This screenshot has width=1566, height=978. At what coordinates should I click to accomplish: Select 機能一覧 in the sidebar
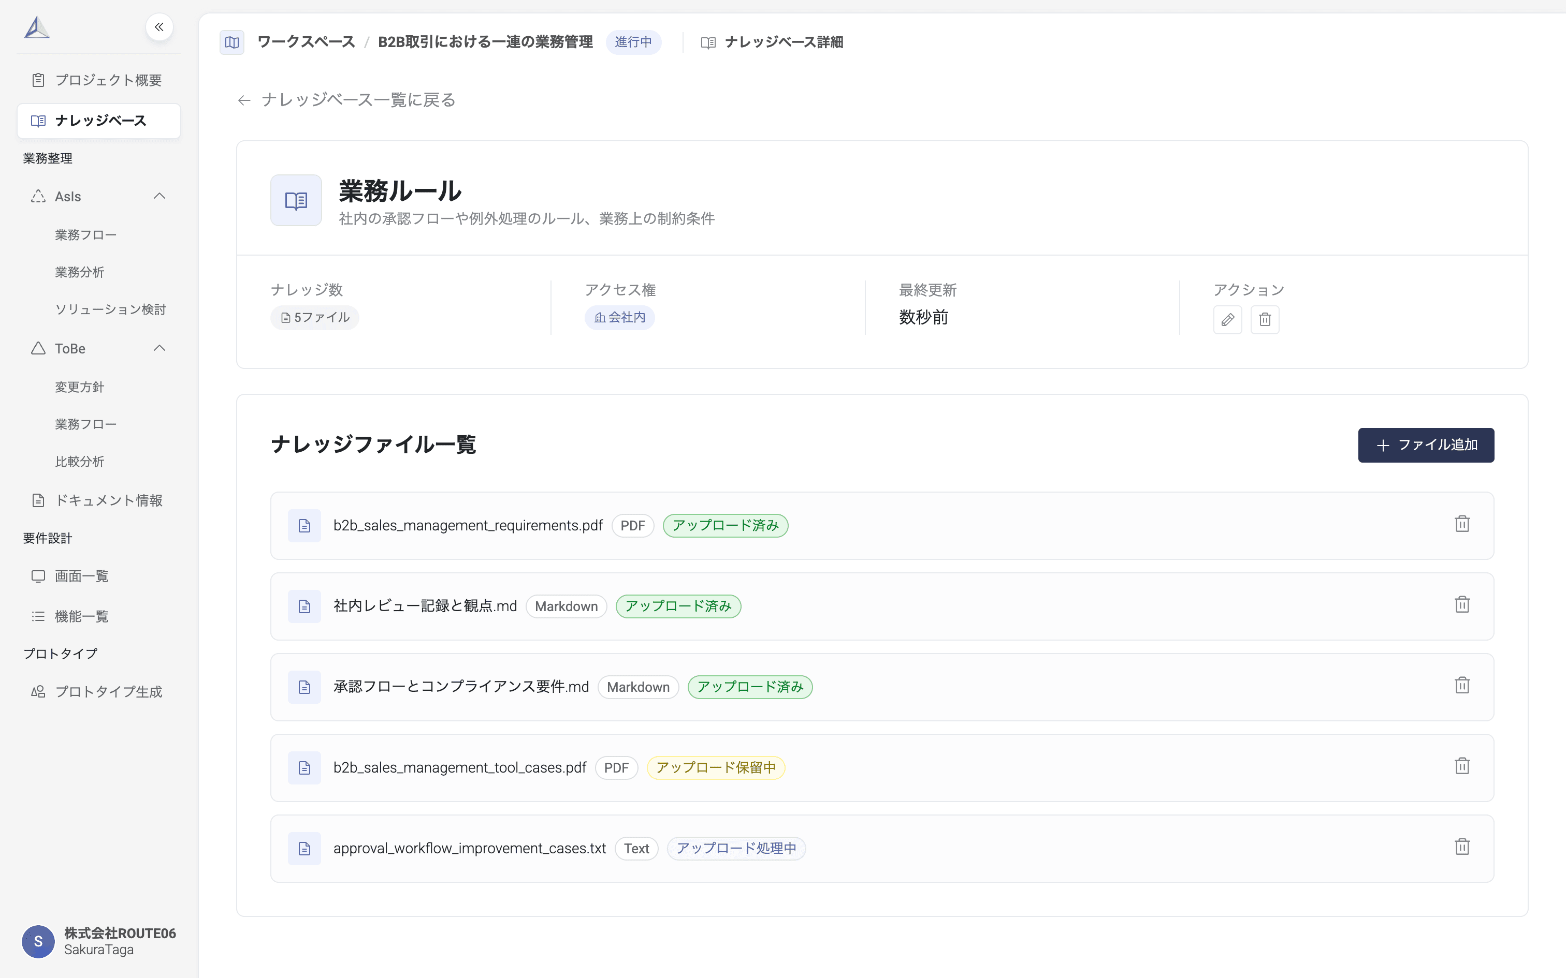coord(81,616)
